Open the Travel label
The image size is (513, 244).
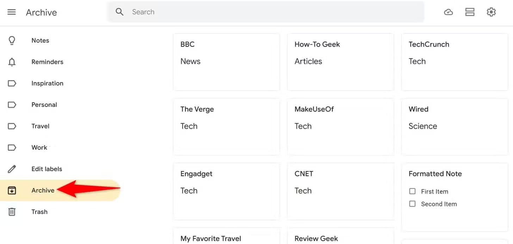tap(40, 126)
